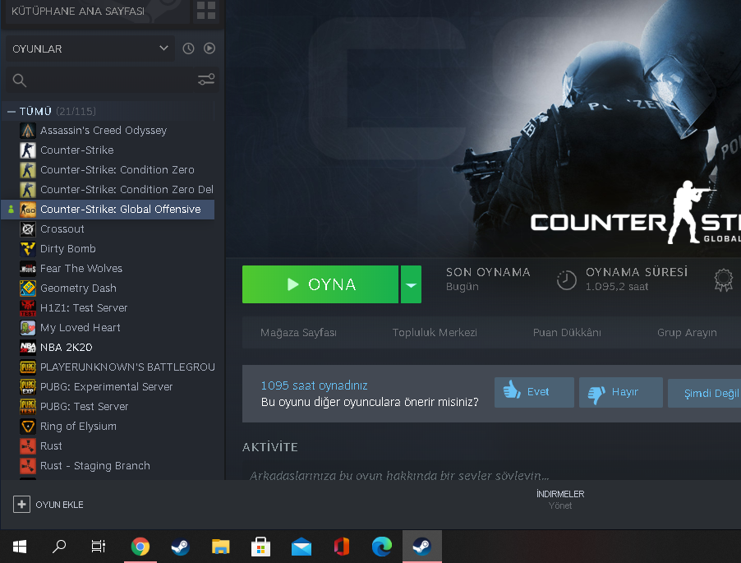Viewport: 741px width, 563px height.
Task: Launch the game with OYNA button
Action: point(320,284)
